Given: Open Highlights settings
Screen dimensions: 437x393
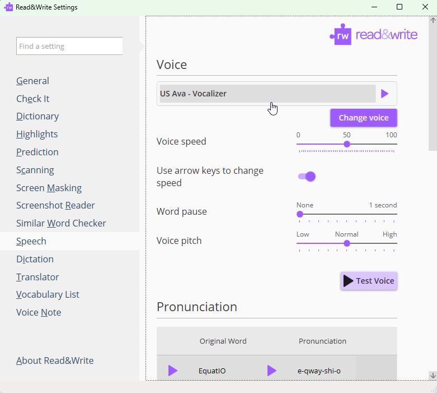Looking at the screenshot, I should [x=37, y=134].
